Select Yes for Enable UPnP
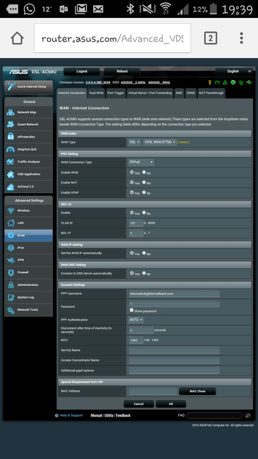The image size is (258, 459). (132, 193)
